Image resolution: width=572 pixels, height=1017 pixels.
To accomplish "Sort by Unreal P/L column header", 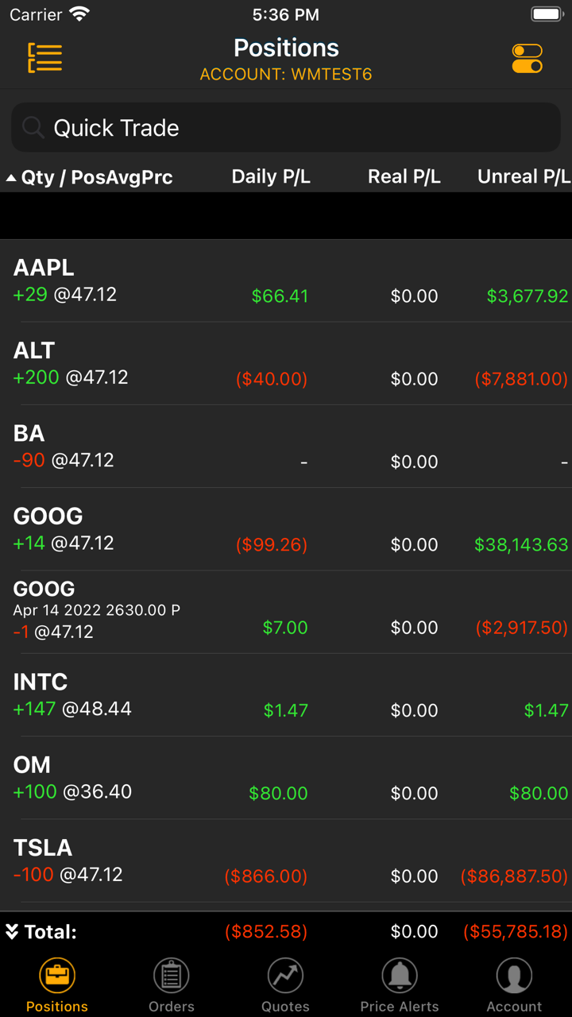I will point(524,176).
